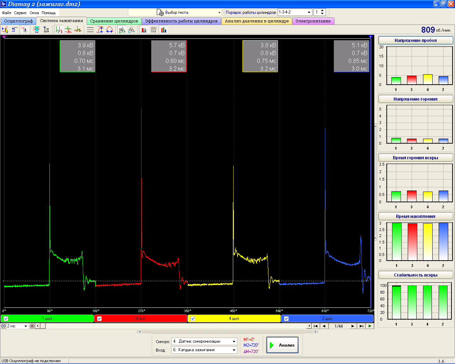This screenshot has width=455, height=364.
Task: Click the horizontal scrollbar left arrow
Action: (37, 326)
